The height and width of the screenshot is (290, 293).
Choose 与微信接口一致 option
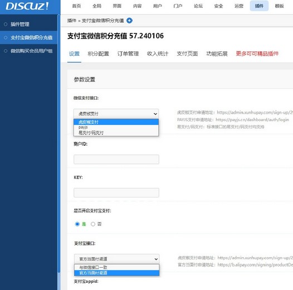(117, 267)
